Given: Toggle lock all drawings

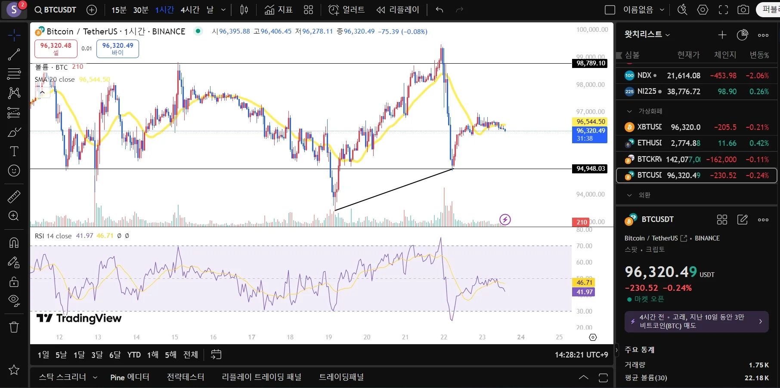Looking at the screenshot, I should (14, 282).
